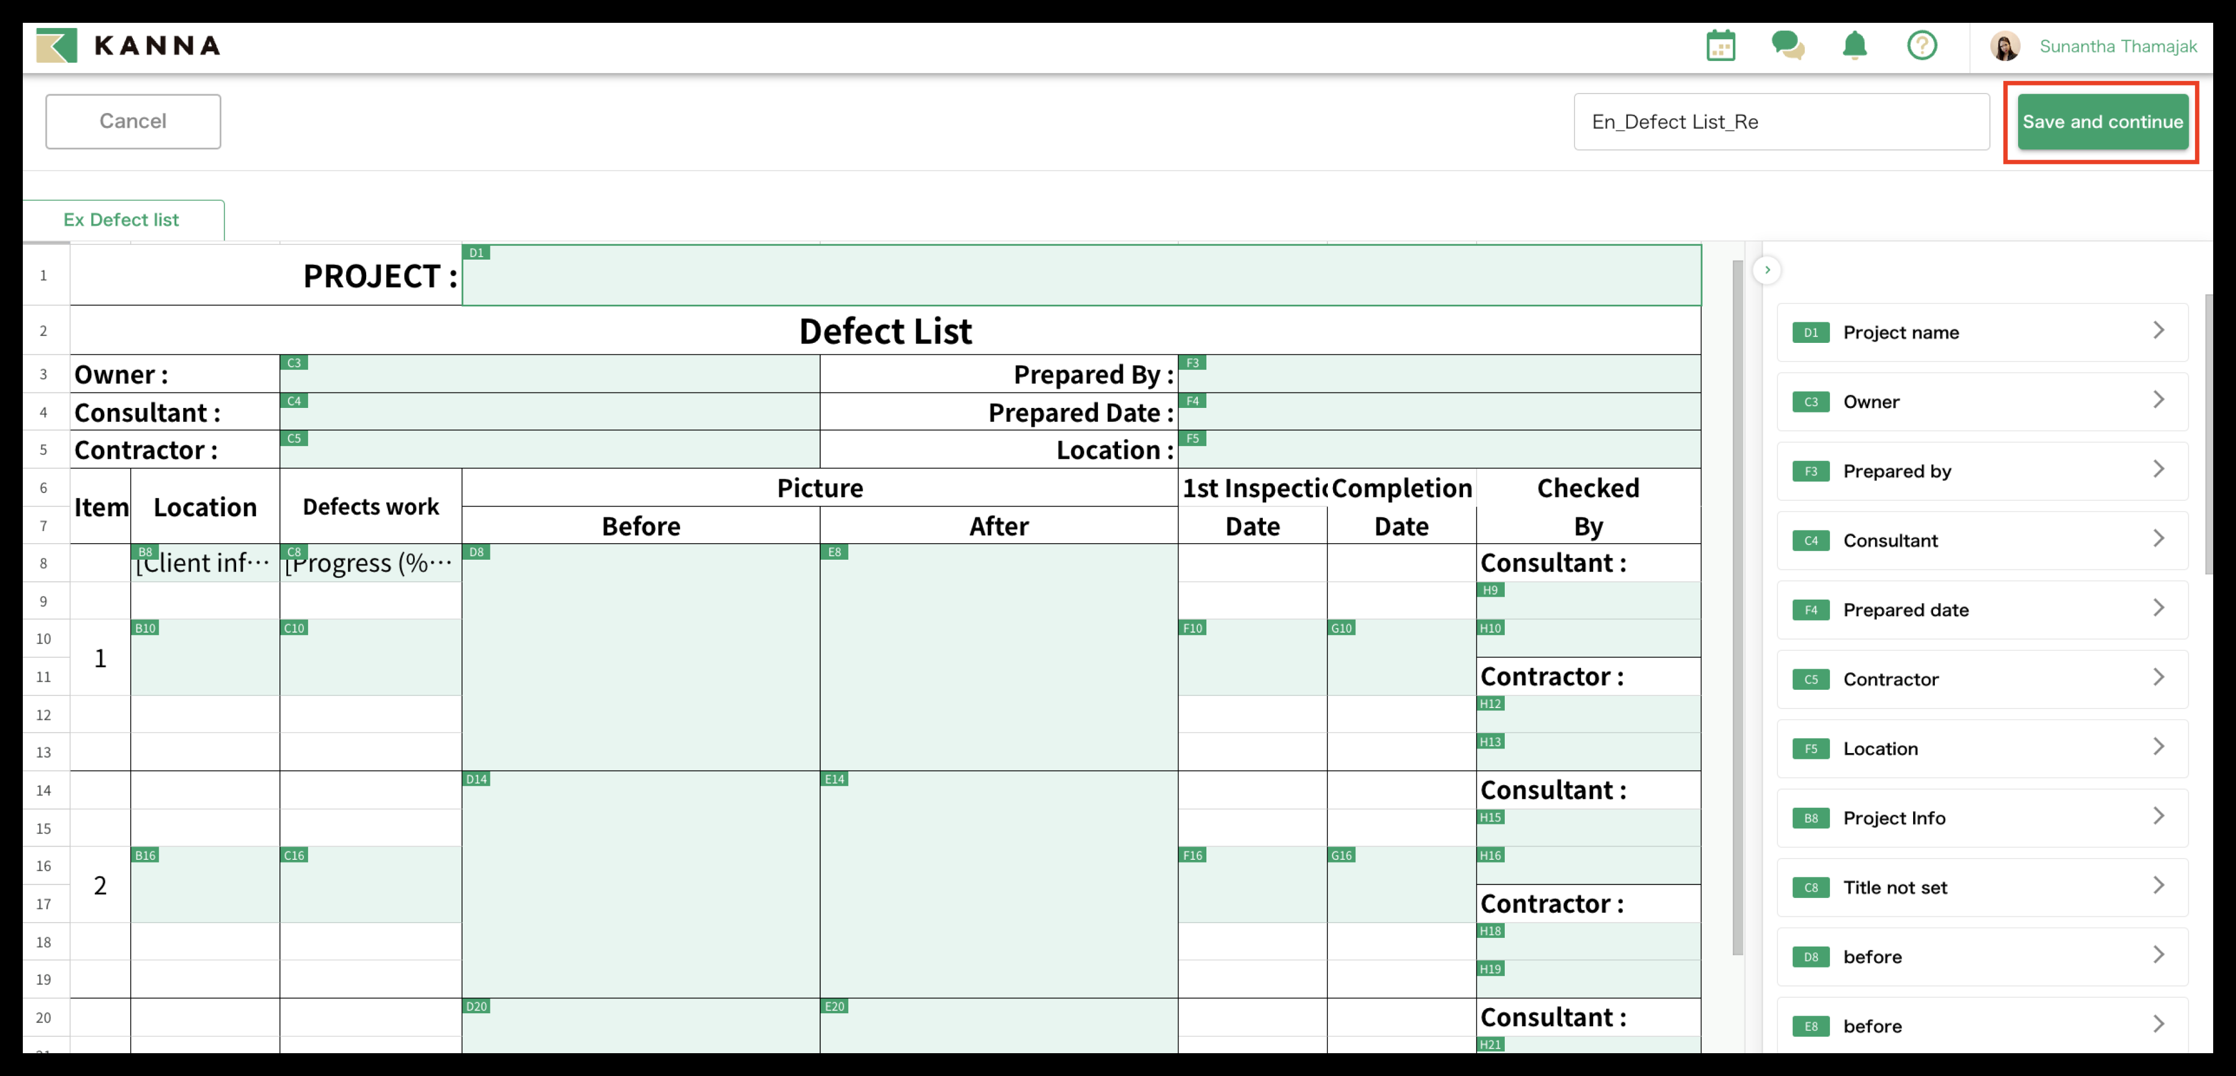Click the notifications bell icon
The image size is (2236, 1076).
(1854, 46)
